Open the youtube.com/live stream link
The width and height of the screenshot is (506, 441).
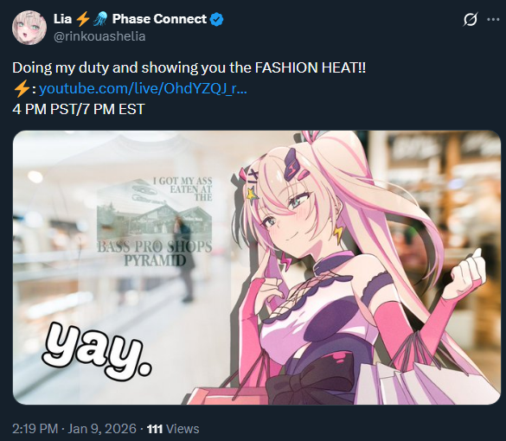[x=143, y=88]
